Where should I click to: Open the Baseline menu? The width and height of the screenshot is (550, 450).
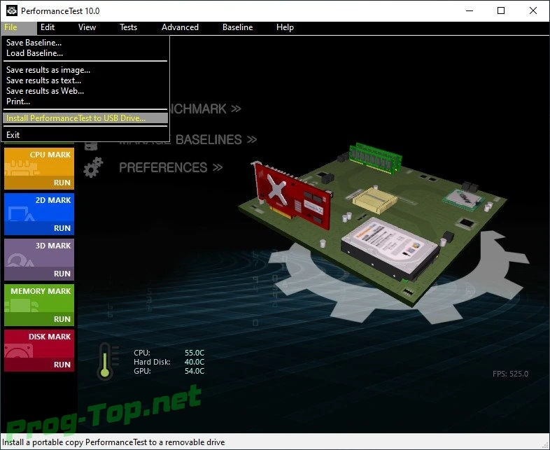point(237,27)
